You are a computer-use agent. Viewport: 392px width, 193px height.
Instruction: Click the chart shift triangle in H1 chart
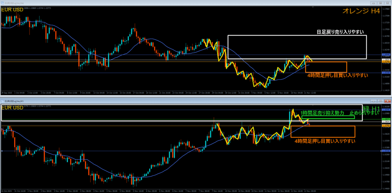[x=313, y=105]
